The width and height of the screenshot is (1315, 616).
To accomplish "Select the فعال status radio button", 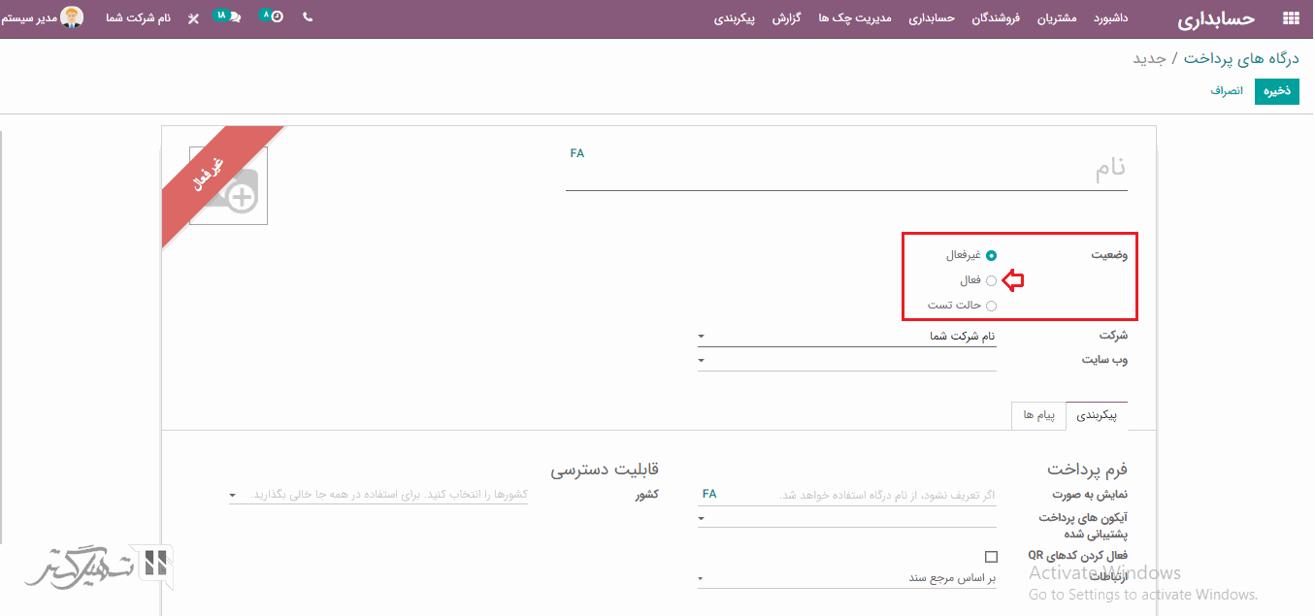I will click(991, 281).
